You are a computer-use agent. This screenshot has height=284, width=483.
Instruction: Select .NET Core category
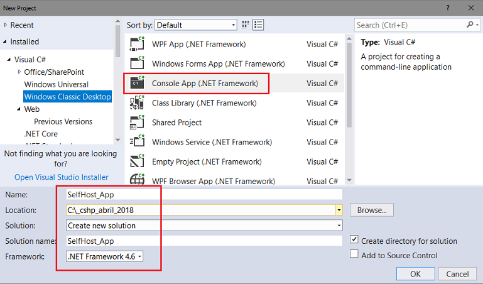[41, 134]
